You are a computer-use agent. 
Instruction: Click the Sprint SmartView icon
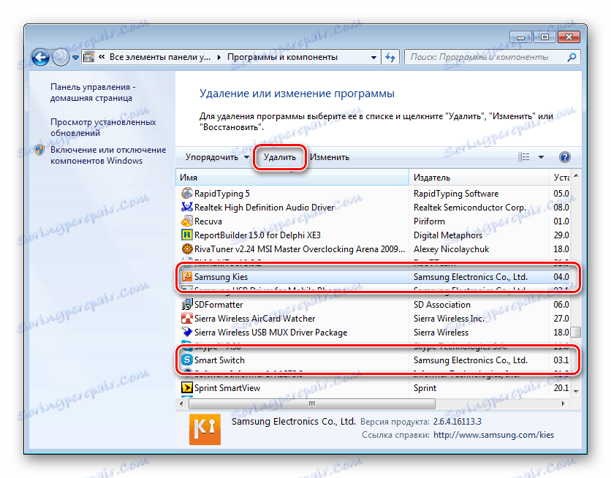pos(187,387)
